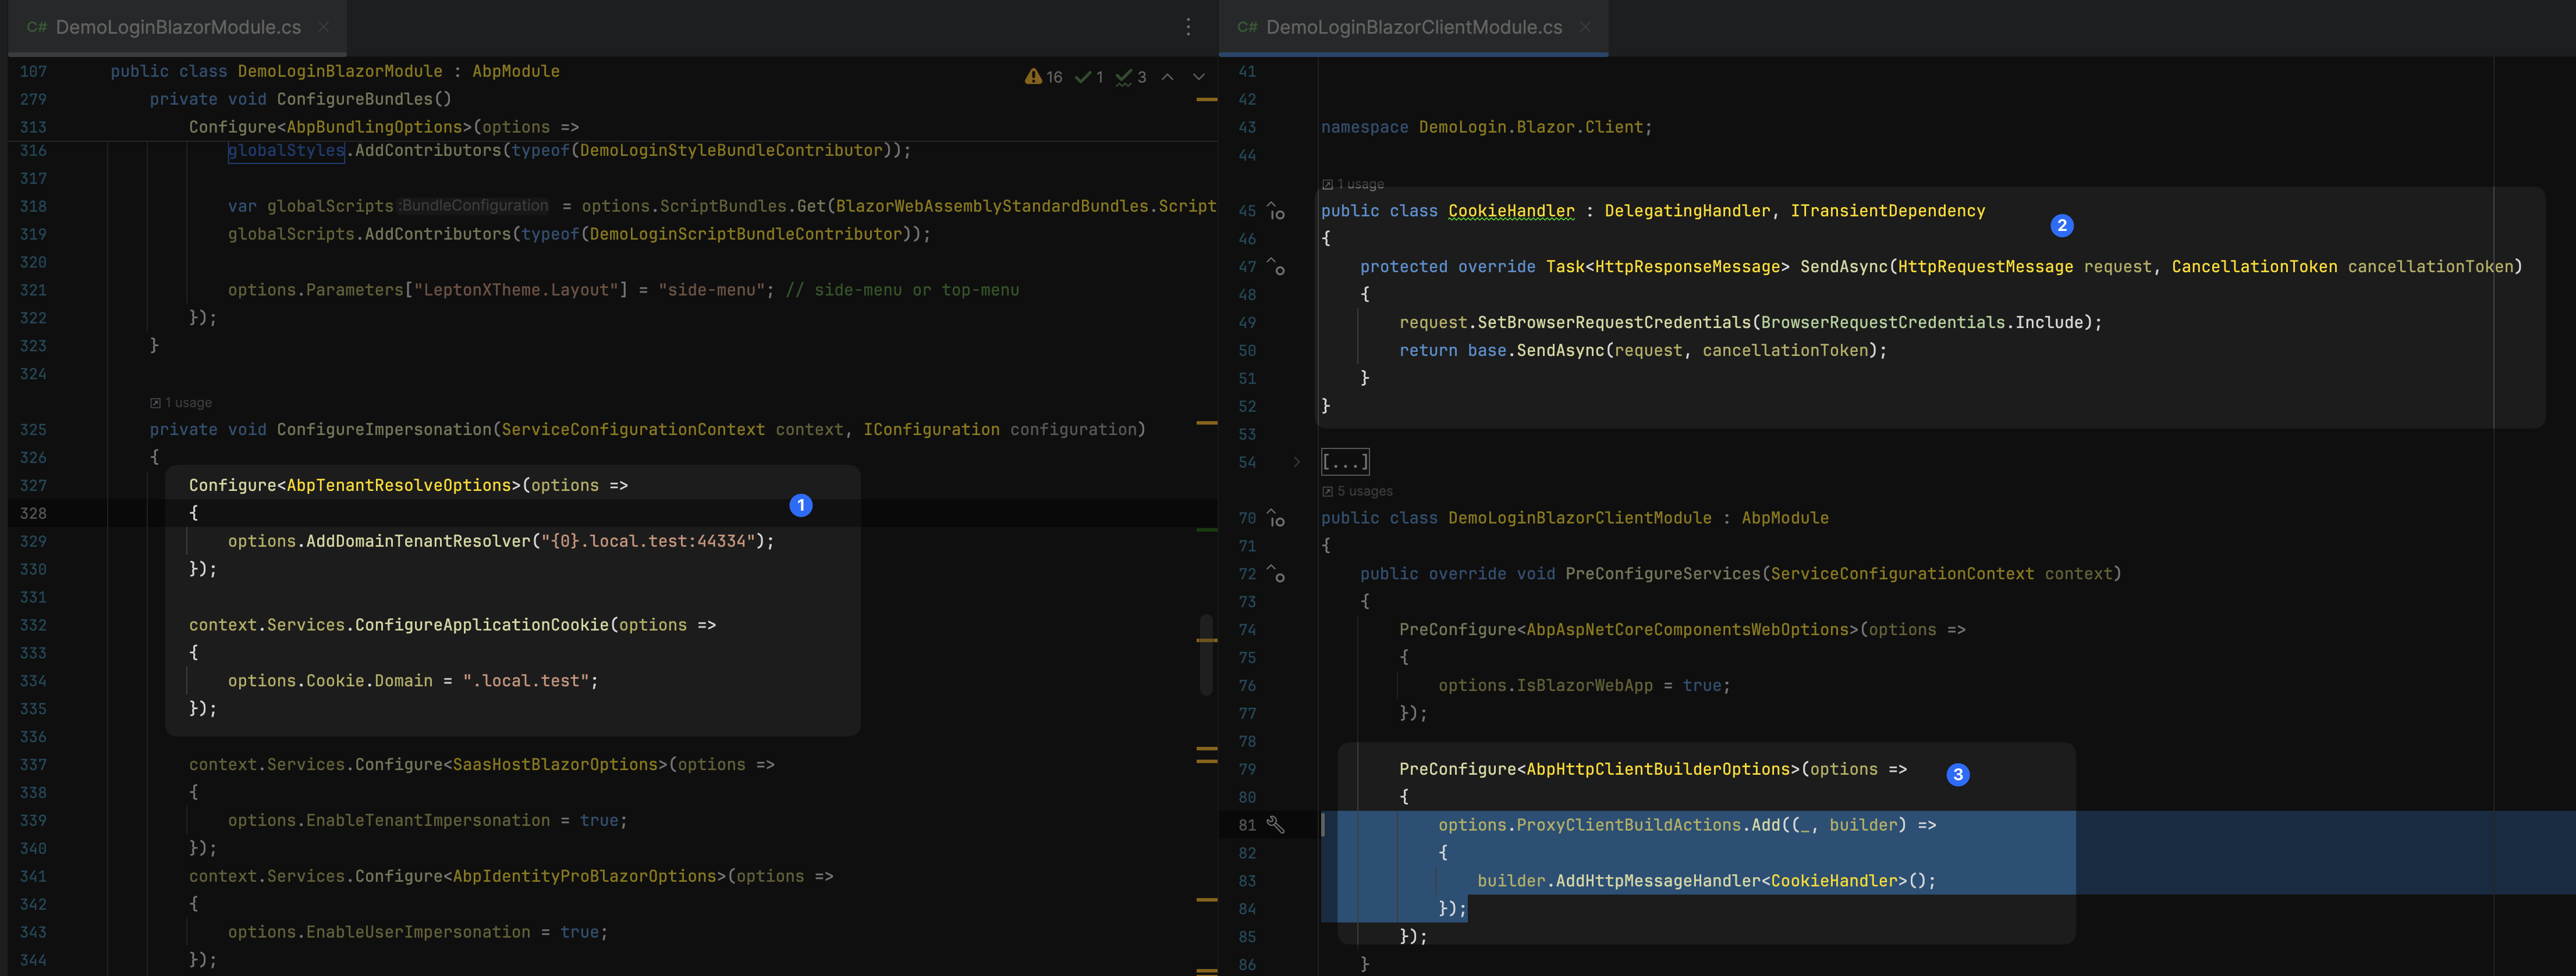The height and width of the screenshot is (976, 2576).
Task: Open the editor tab options three-dots menu
Action: 1188,27
